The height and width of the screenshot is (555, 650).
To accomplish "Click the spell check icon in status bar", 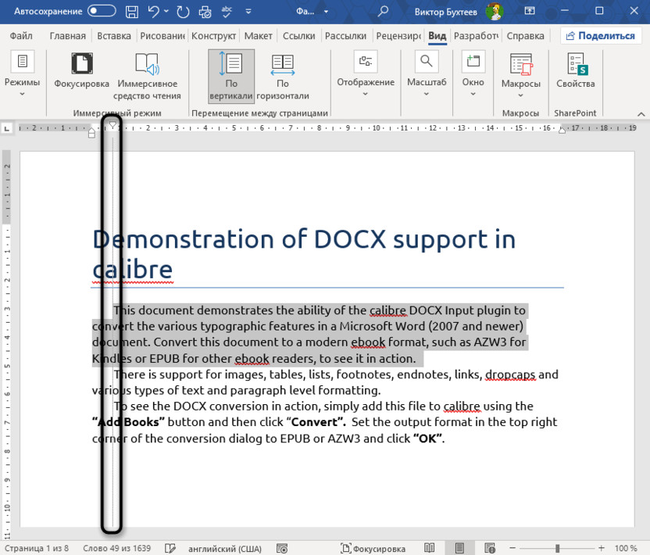I will pyautogui.click(x=170, y=548).
